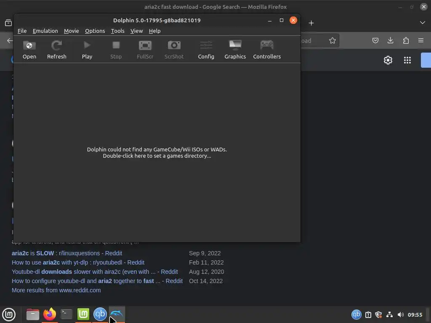Expand Firefox list all tabs chevron
The image size is (431, 323).
(423, 23)
